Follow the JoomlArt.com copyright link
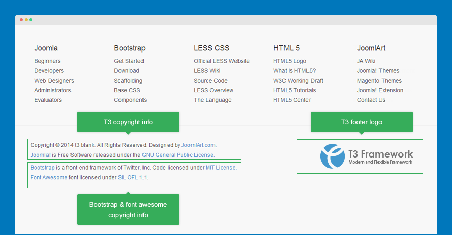Image resolution: width=452 pixels, height=235 pixels. 198,145
